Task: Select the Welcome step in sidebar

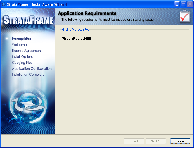Action: (x=19, y=45)
